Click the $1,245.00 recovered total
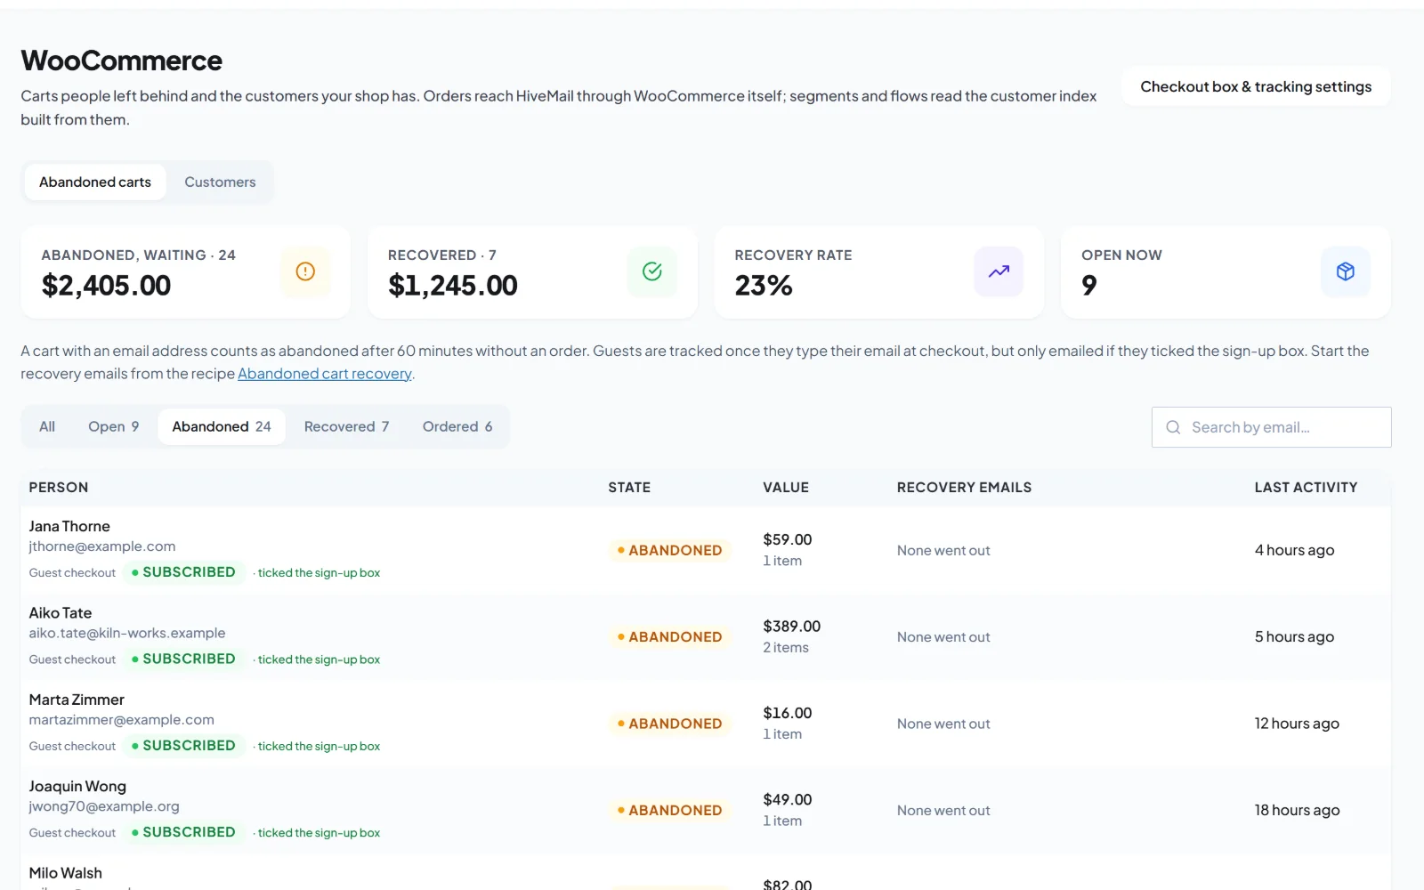 pyautogui.click(x=453, y=286)
